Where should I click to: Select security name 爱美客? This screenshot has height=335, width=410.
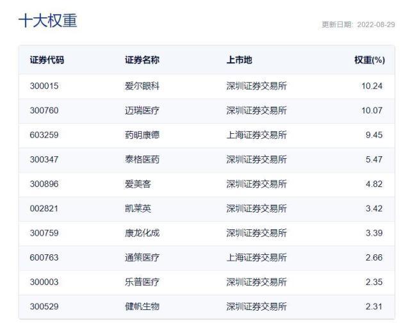(138, 184)
